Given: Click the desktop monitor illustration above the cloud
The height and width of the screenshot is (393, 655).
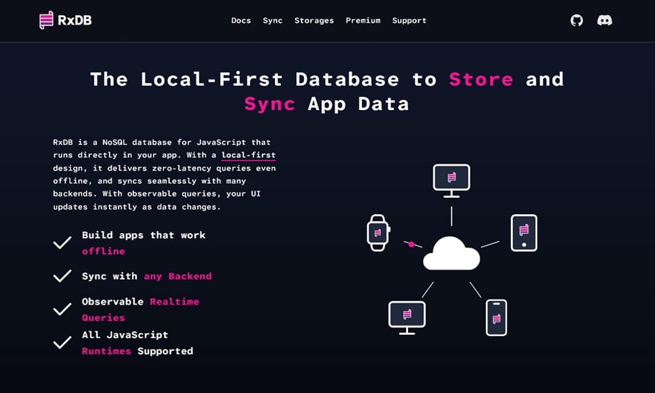Looking at the screenshot, I should (451, 177).
